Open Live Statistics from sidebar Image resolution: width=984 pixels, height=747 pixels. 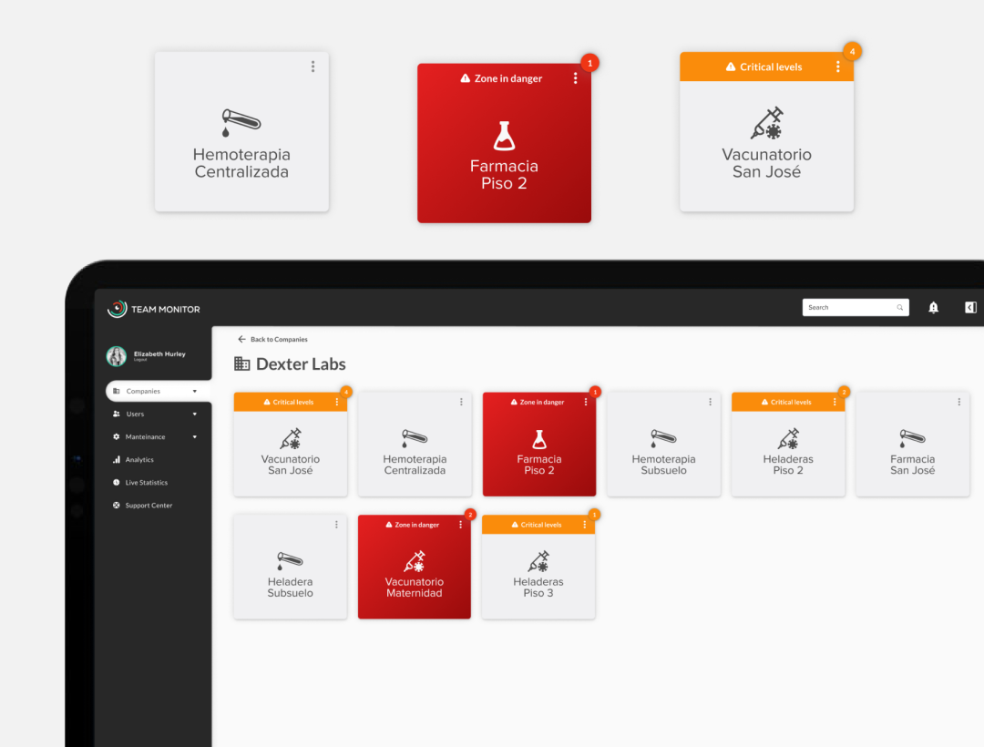point(146,483)
